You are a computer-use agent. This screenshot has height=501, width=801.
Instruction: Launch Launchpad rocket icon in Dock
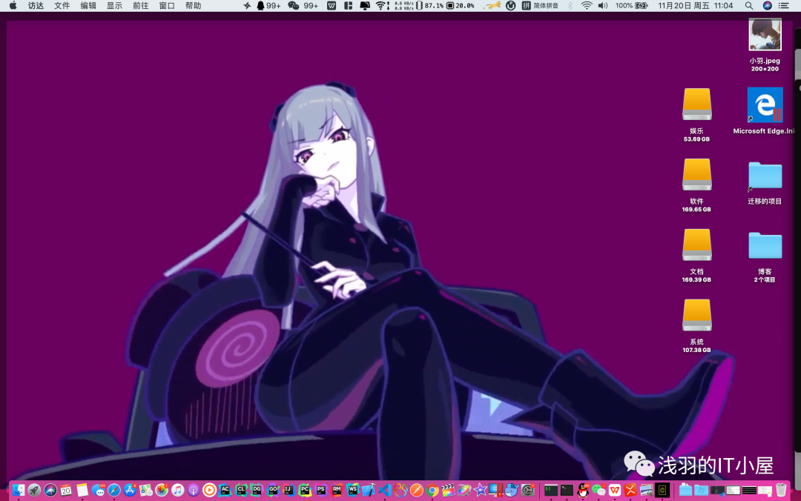click(34, 491)
